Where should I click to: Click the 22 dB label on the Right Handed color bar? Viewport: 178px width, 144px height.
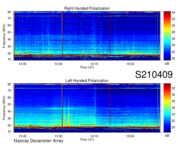173,52
